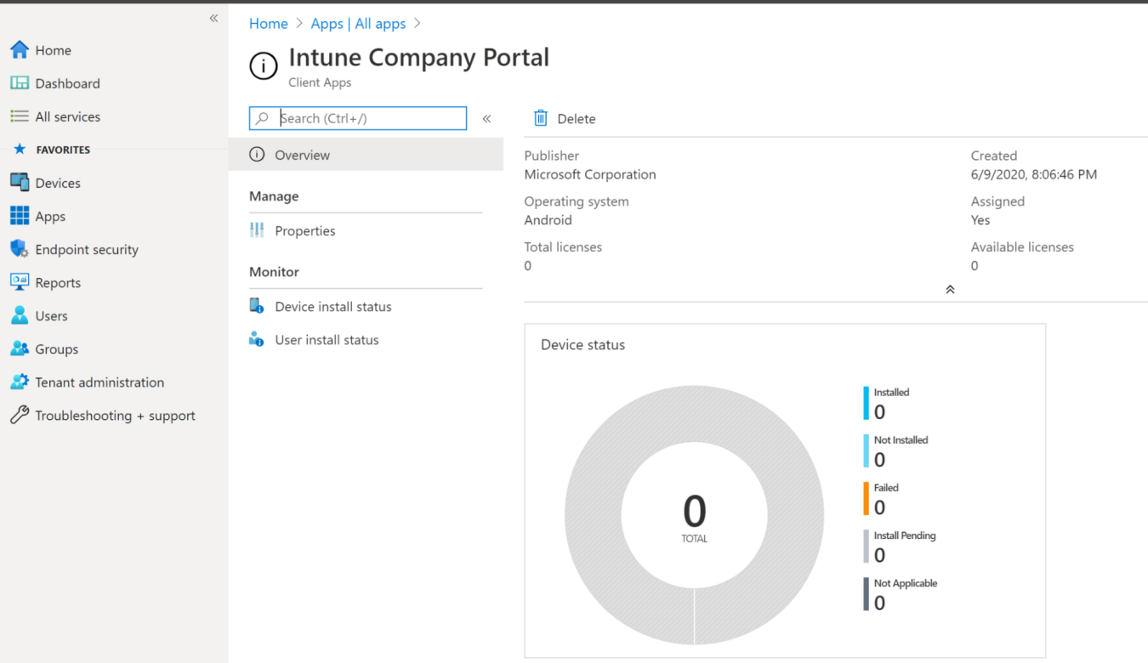Viewport: 1148px width, 663px height.
Task: Click the Overview info icon
Action: (x=257, y=155)
